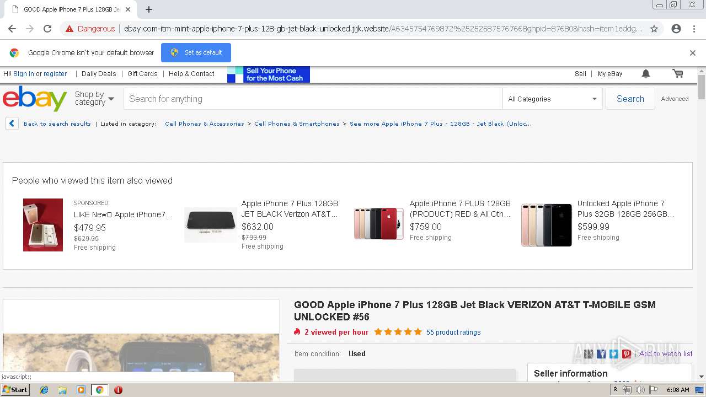The width and height of the screenshot is (706, 397).
Task: Open Cell Phones & Smartphones breadcrumb
Action: pyautogui.click(x=297, y=124)
